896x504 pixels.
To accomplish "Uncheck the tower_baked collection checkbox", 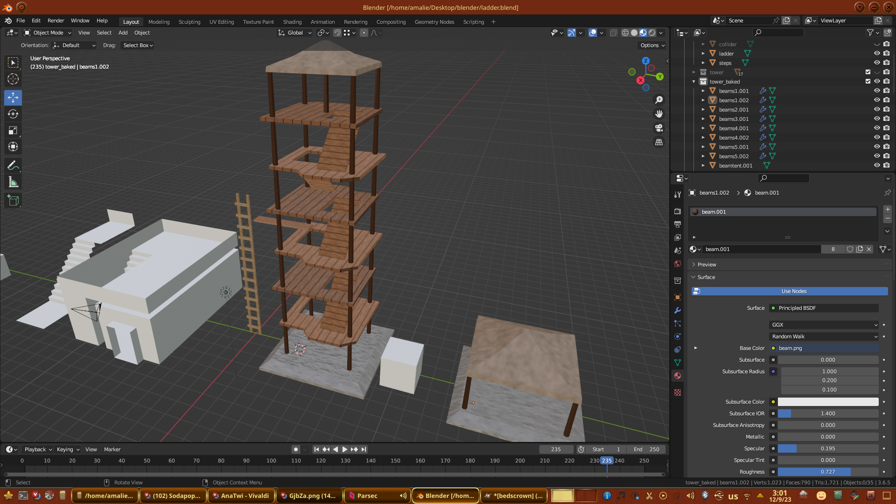I will click(x=868, y=82).
